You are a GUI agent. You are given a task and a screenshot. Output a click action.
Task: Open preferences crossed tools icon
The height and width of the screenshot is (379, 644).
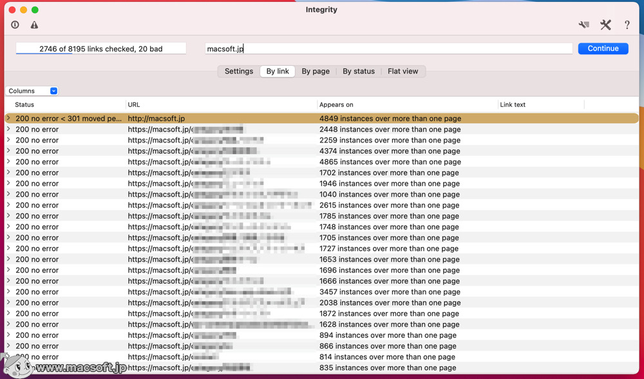[x=605, y=24]
